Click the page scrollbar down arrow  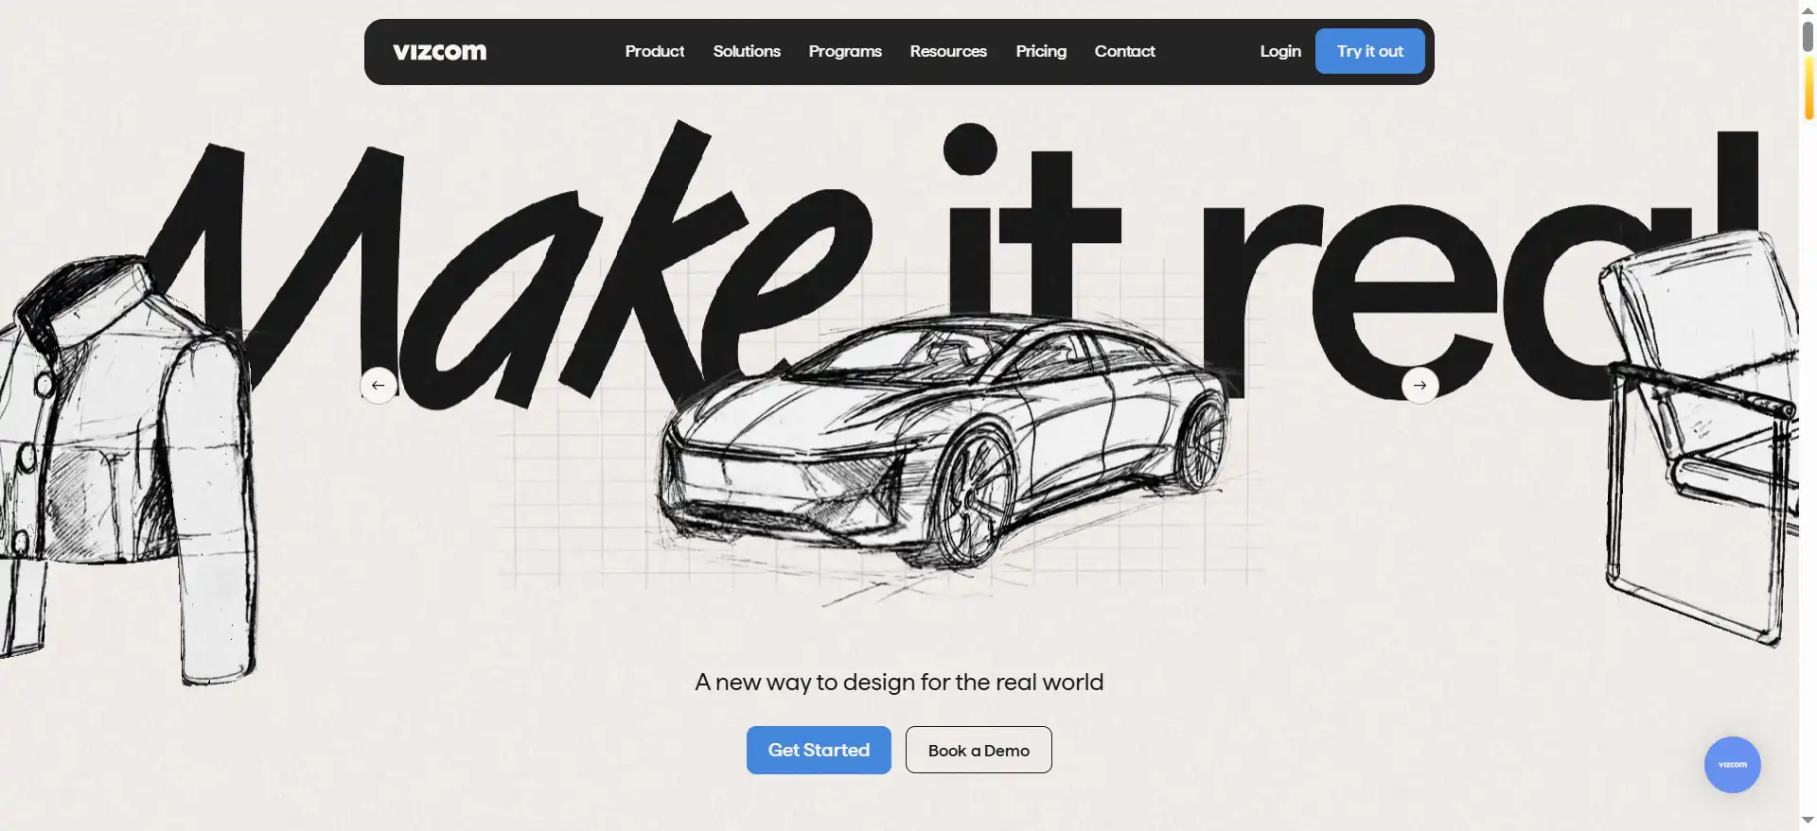(x=1808, y=821)
